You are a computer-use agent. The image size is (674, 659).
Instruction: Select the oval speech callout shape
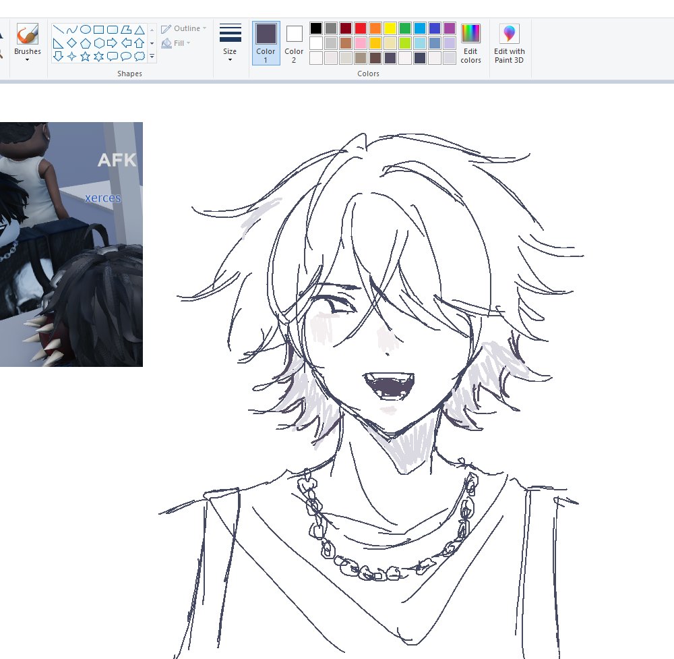[126, 57]
